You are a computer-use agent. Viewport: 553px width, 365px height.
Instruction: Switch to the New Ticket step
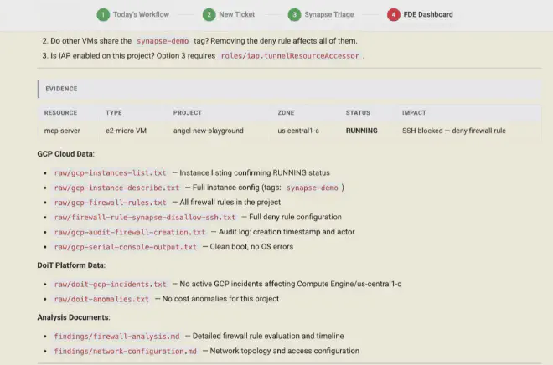236,14
